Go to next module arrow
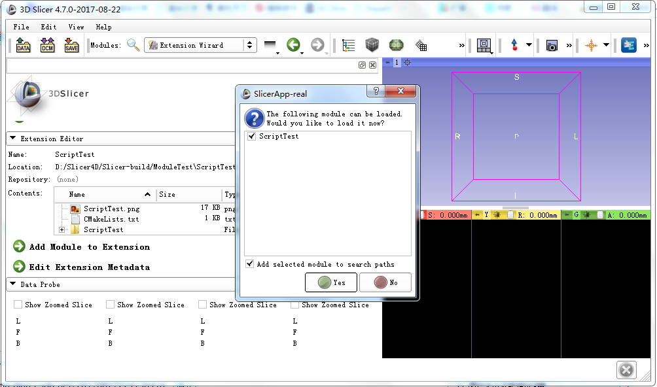The width and height of the screenshot is (657, 387). tap(317, 44)
